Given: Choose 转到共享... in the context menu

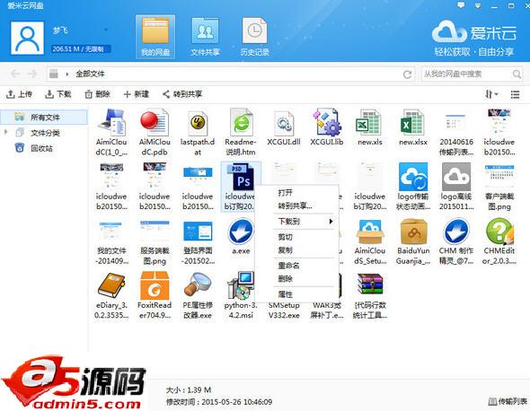Looking at the screenshot, I should tap(295, 205).
